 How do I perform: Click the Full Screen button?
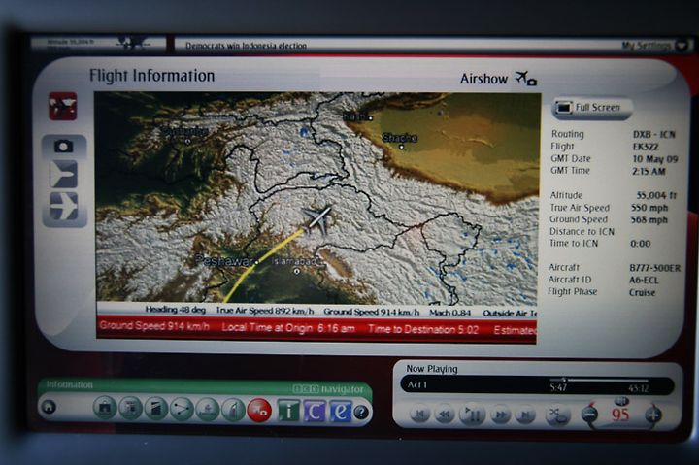pos(591,108)
